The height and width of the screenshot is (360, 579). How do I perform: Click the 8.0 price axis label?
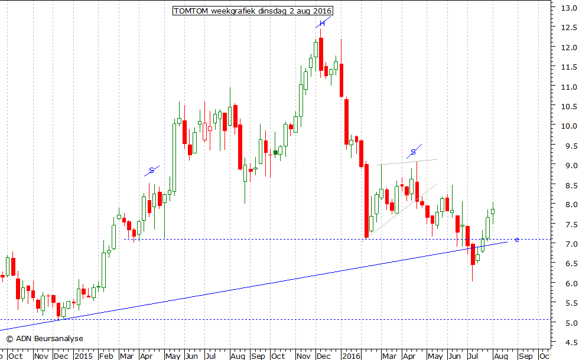click(x=571, y=205)
